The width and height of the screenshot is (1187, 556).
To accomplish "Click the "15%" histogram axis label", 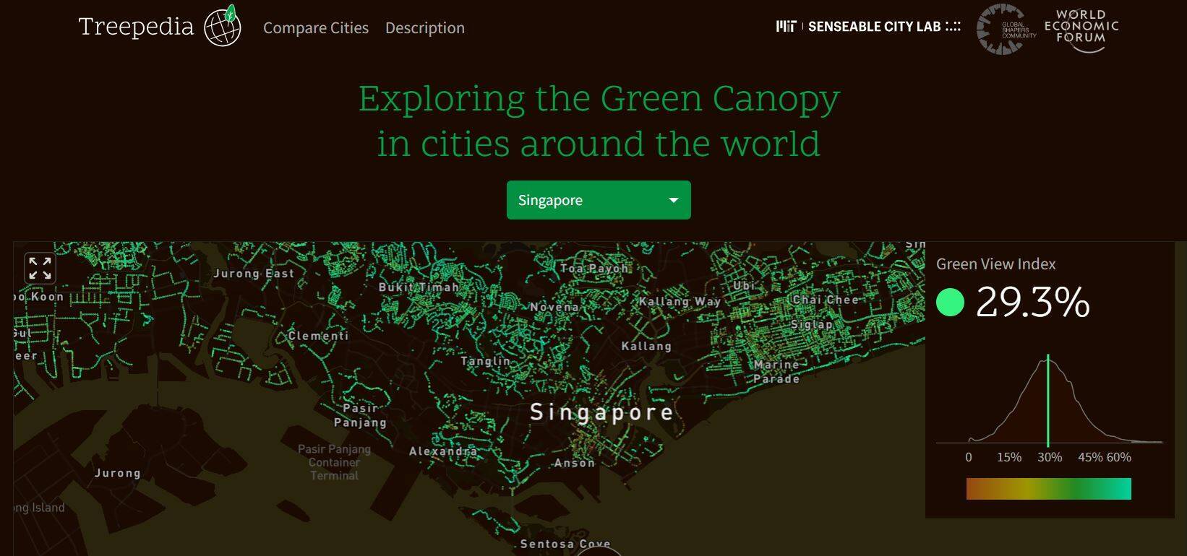I will 1009,457.
